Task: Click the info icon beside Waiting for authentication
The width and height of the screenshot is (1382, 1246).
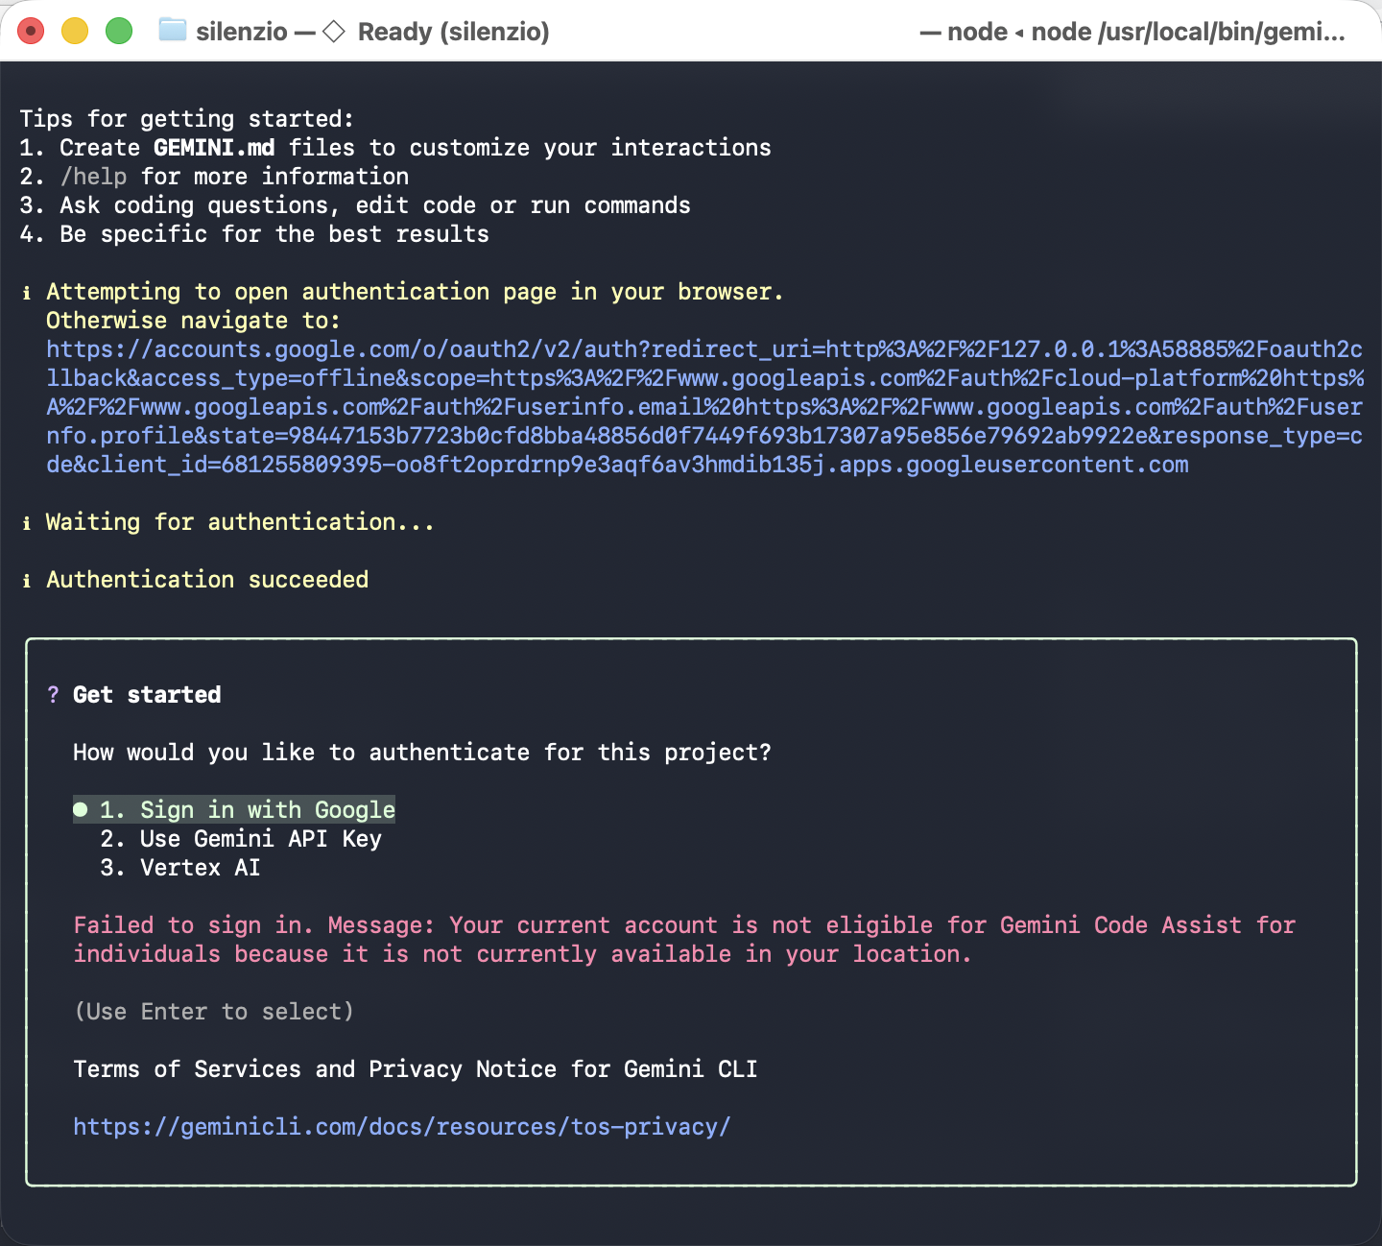Action: point(27,522)
